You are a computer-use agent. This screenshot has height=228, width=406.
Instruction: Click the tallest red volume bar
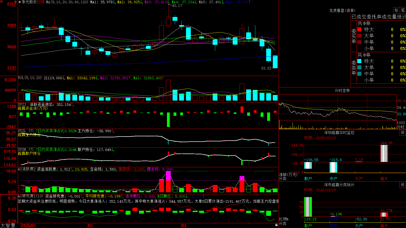168,90
